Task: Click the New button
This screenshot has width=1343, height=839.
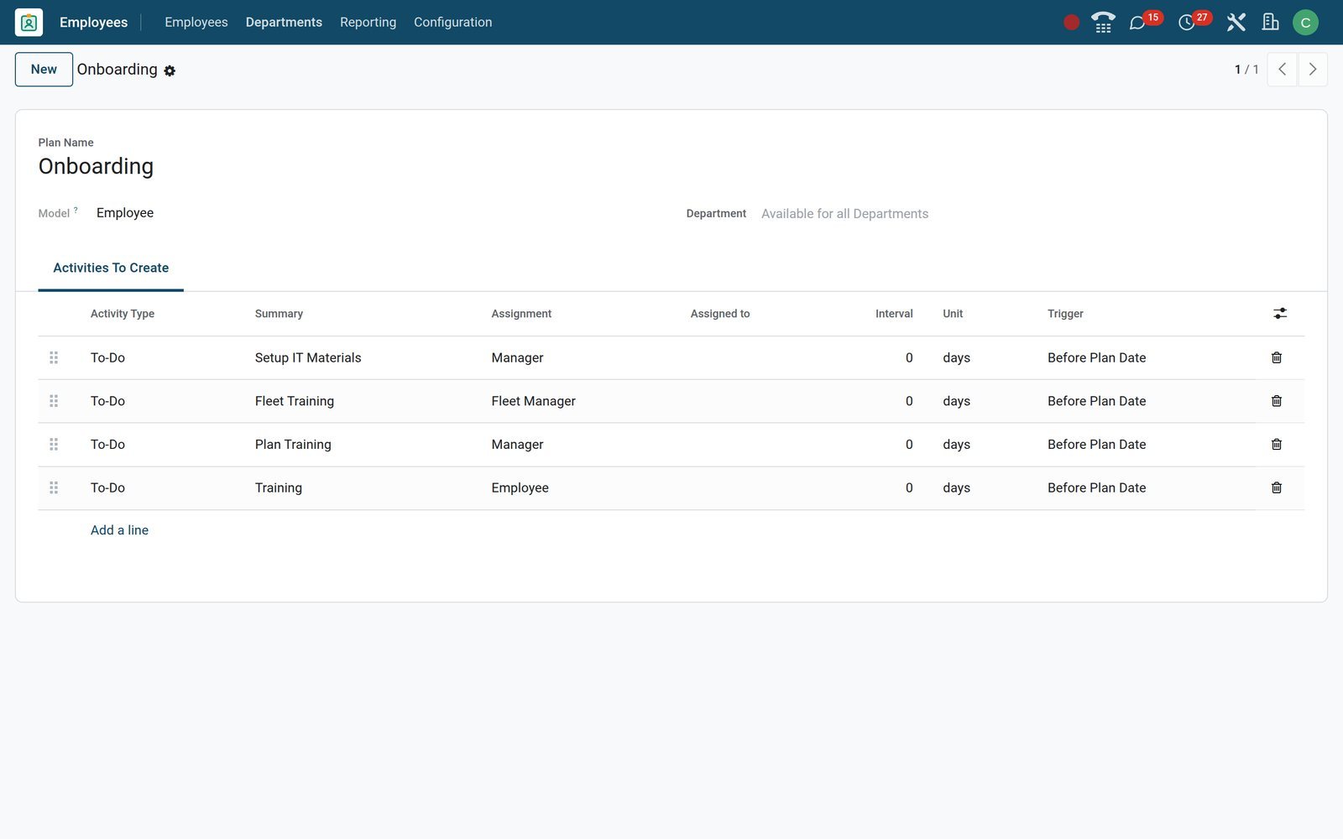Action: coord(44,70)
